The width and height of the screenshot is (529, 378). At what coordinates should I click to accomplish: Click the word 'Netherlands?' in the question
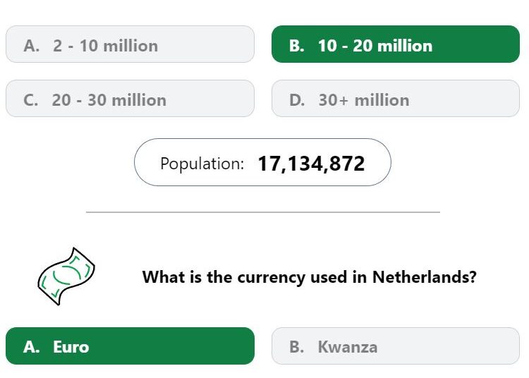coord(425,277)
